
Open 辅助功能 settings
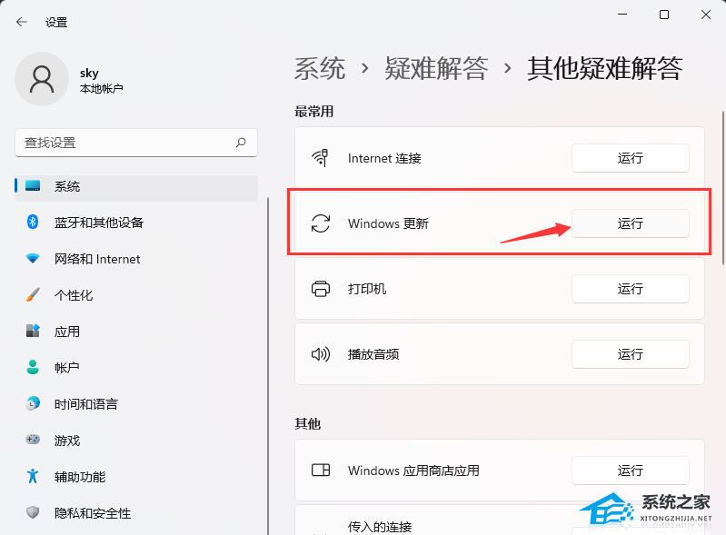pos(136,476)
